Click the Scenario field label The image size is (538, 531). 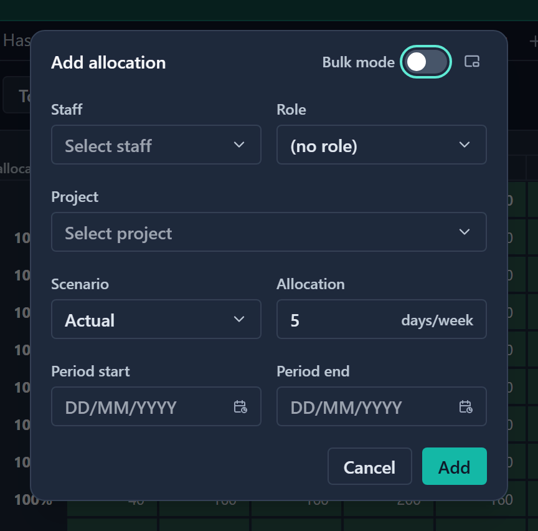(80, 284)
